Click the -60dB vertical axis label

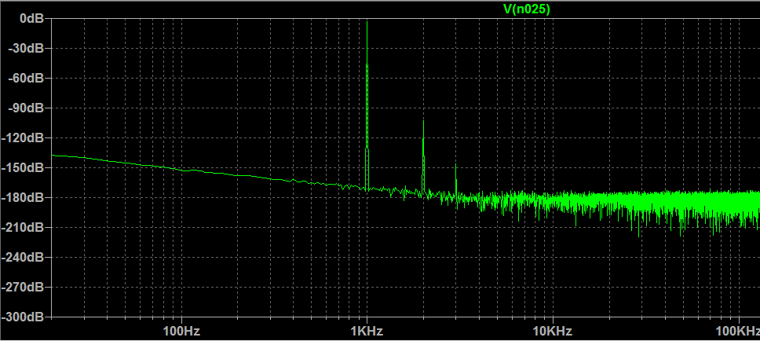(x=27, y=78)
